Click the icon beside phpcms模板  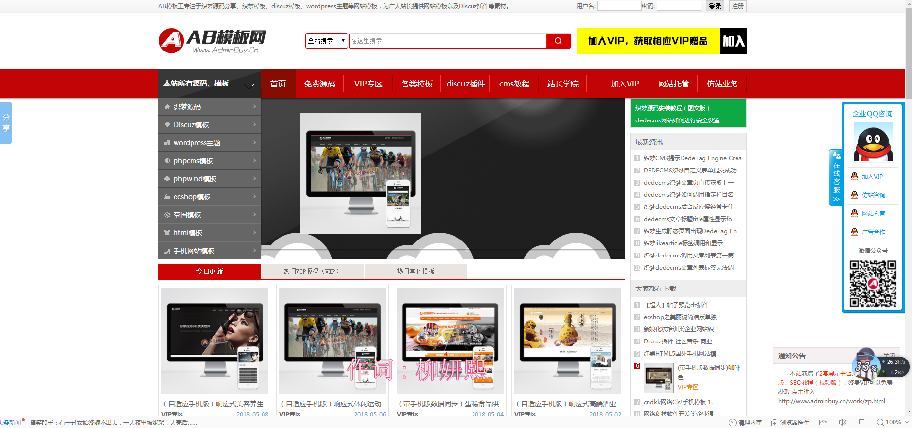point(167,161)
